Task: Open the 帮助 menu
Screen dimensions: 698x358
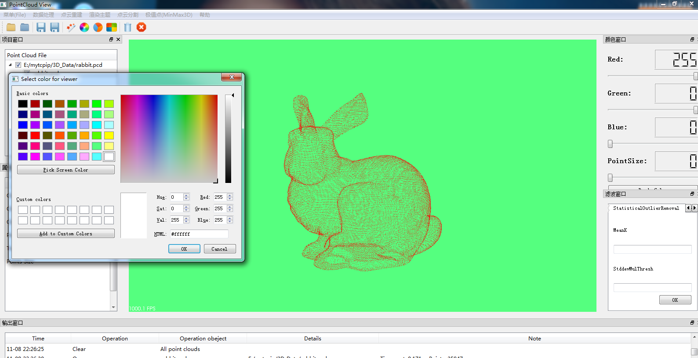Action: pyautogui.click(x=205, y=15)
